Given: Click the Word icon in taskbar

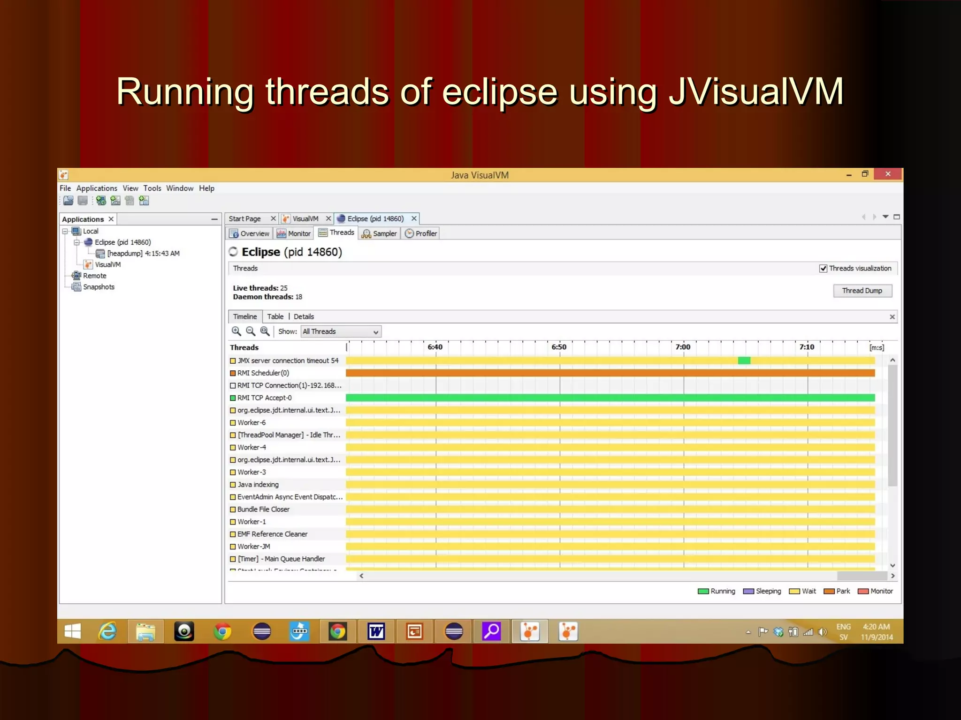Looking at the screenshot, I should click(x=376, y=631).
